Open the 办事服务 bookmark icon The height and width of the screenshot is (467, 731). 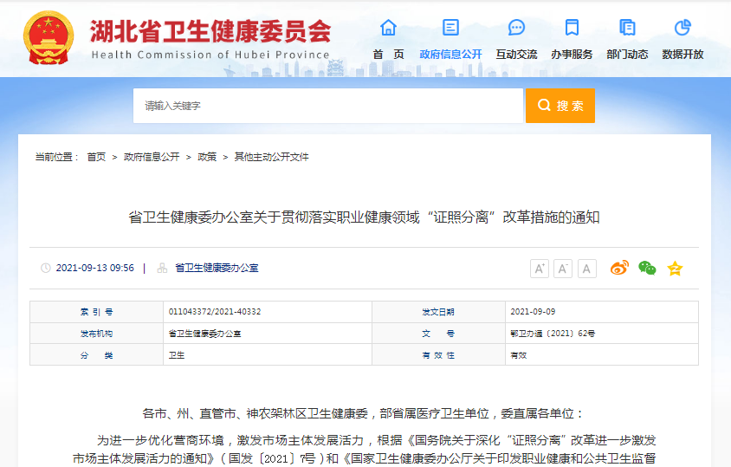(x=572, y=28)
